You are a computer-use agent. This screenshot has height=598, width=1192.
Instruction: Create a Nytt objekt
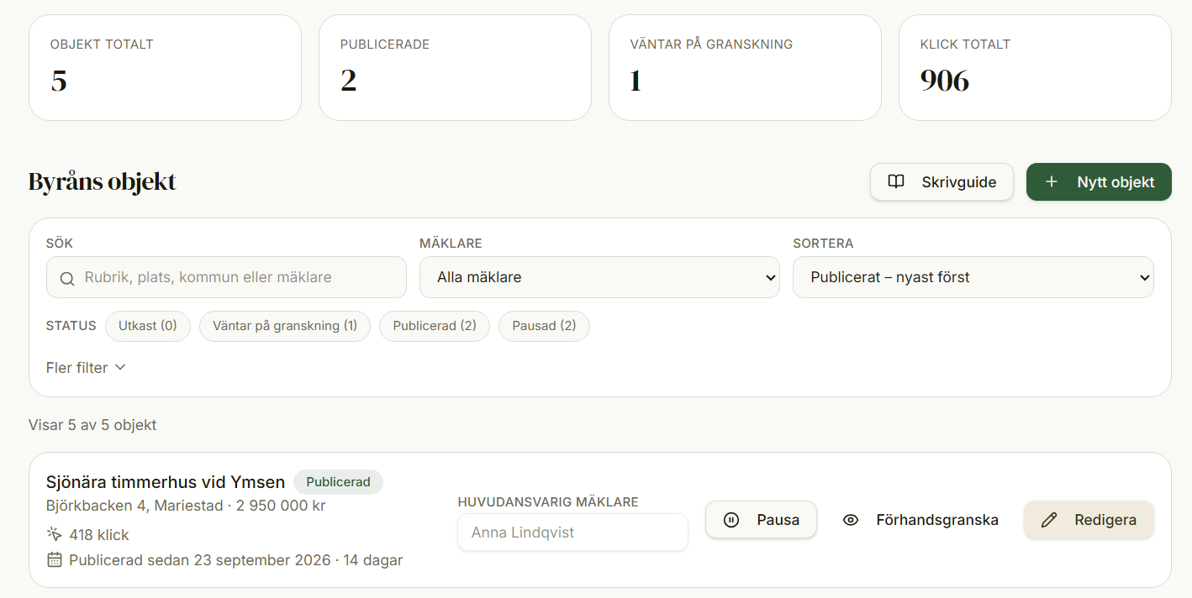click(x=1099, y=181)
